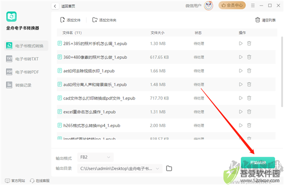The height and width of the screenshot is (185, 284).
Task: Browse output folder with folder icon
Action: (169, 168)
